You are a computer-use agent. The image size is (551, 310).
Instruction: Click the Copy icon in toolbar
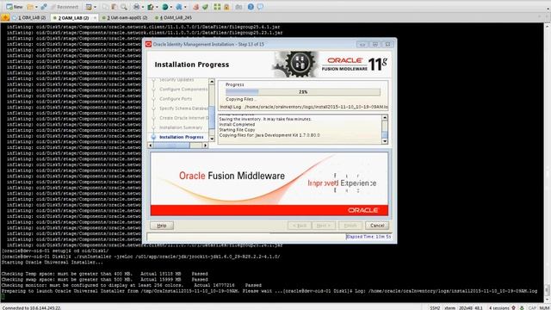[105, 7]
